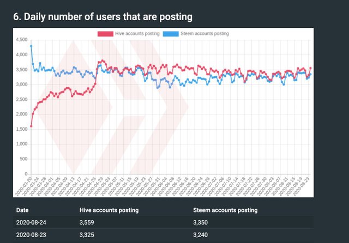This screenshot has height=243, width=349.
Task: Click the first Steem data point at 2020-03-20
Action: tap(31, 46)
